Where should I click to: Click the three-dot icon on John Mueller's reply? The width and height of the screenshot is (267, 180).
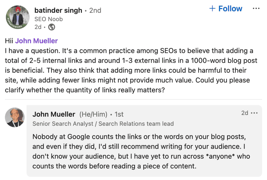point(254,113)
